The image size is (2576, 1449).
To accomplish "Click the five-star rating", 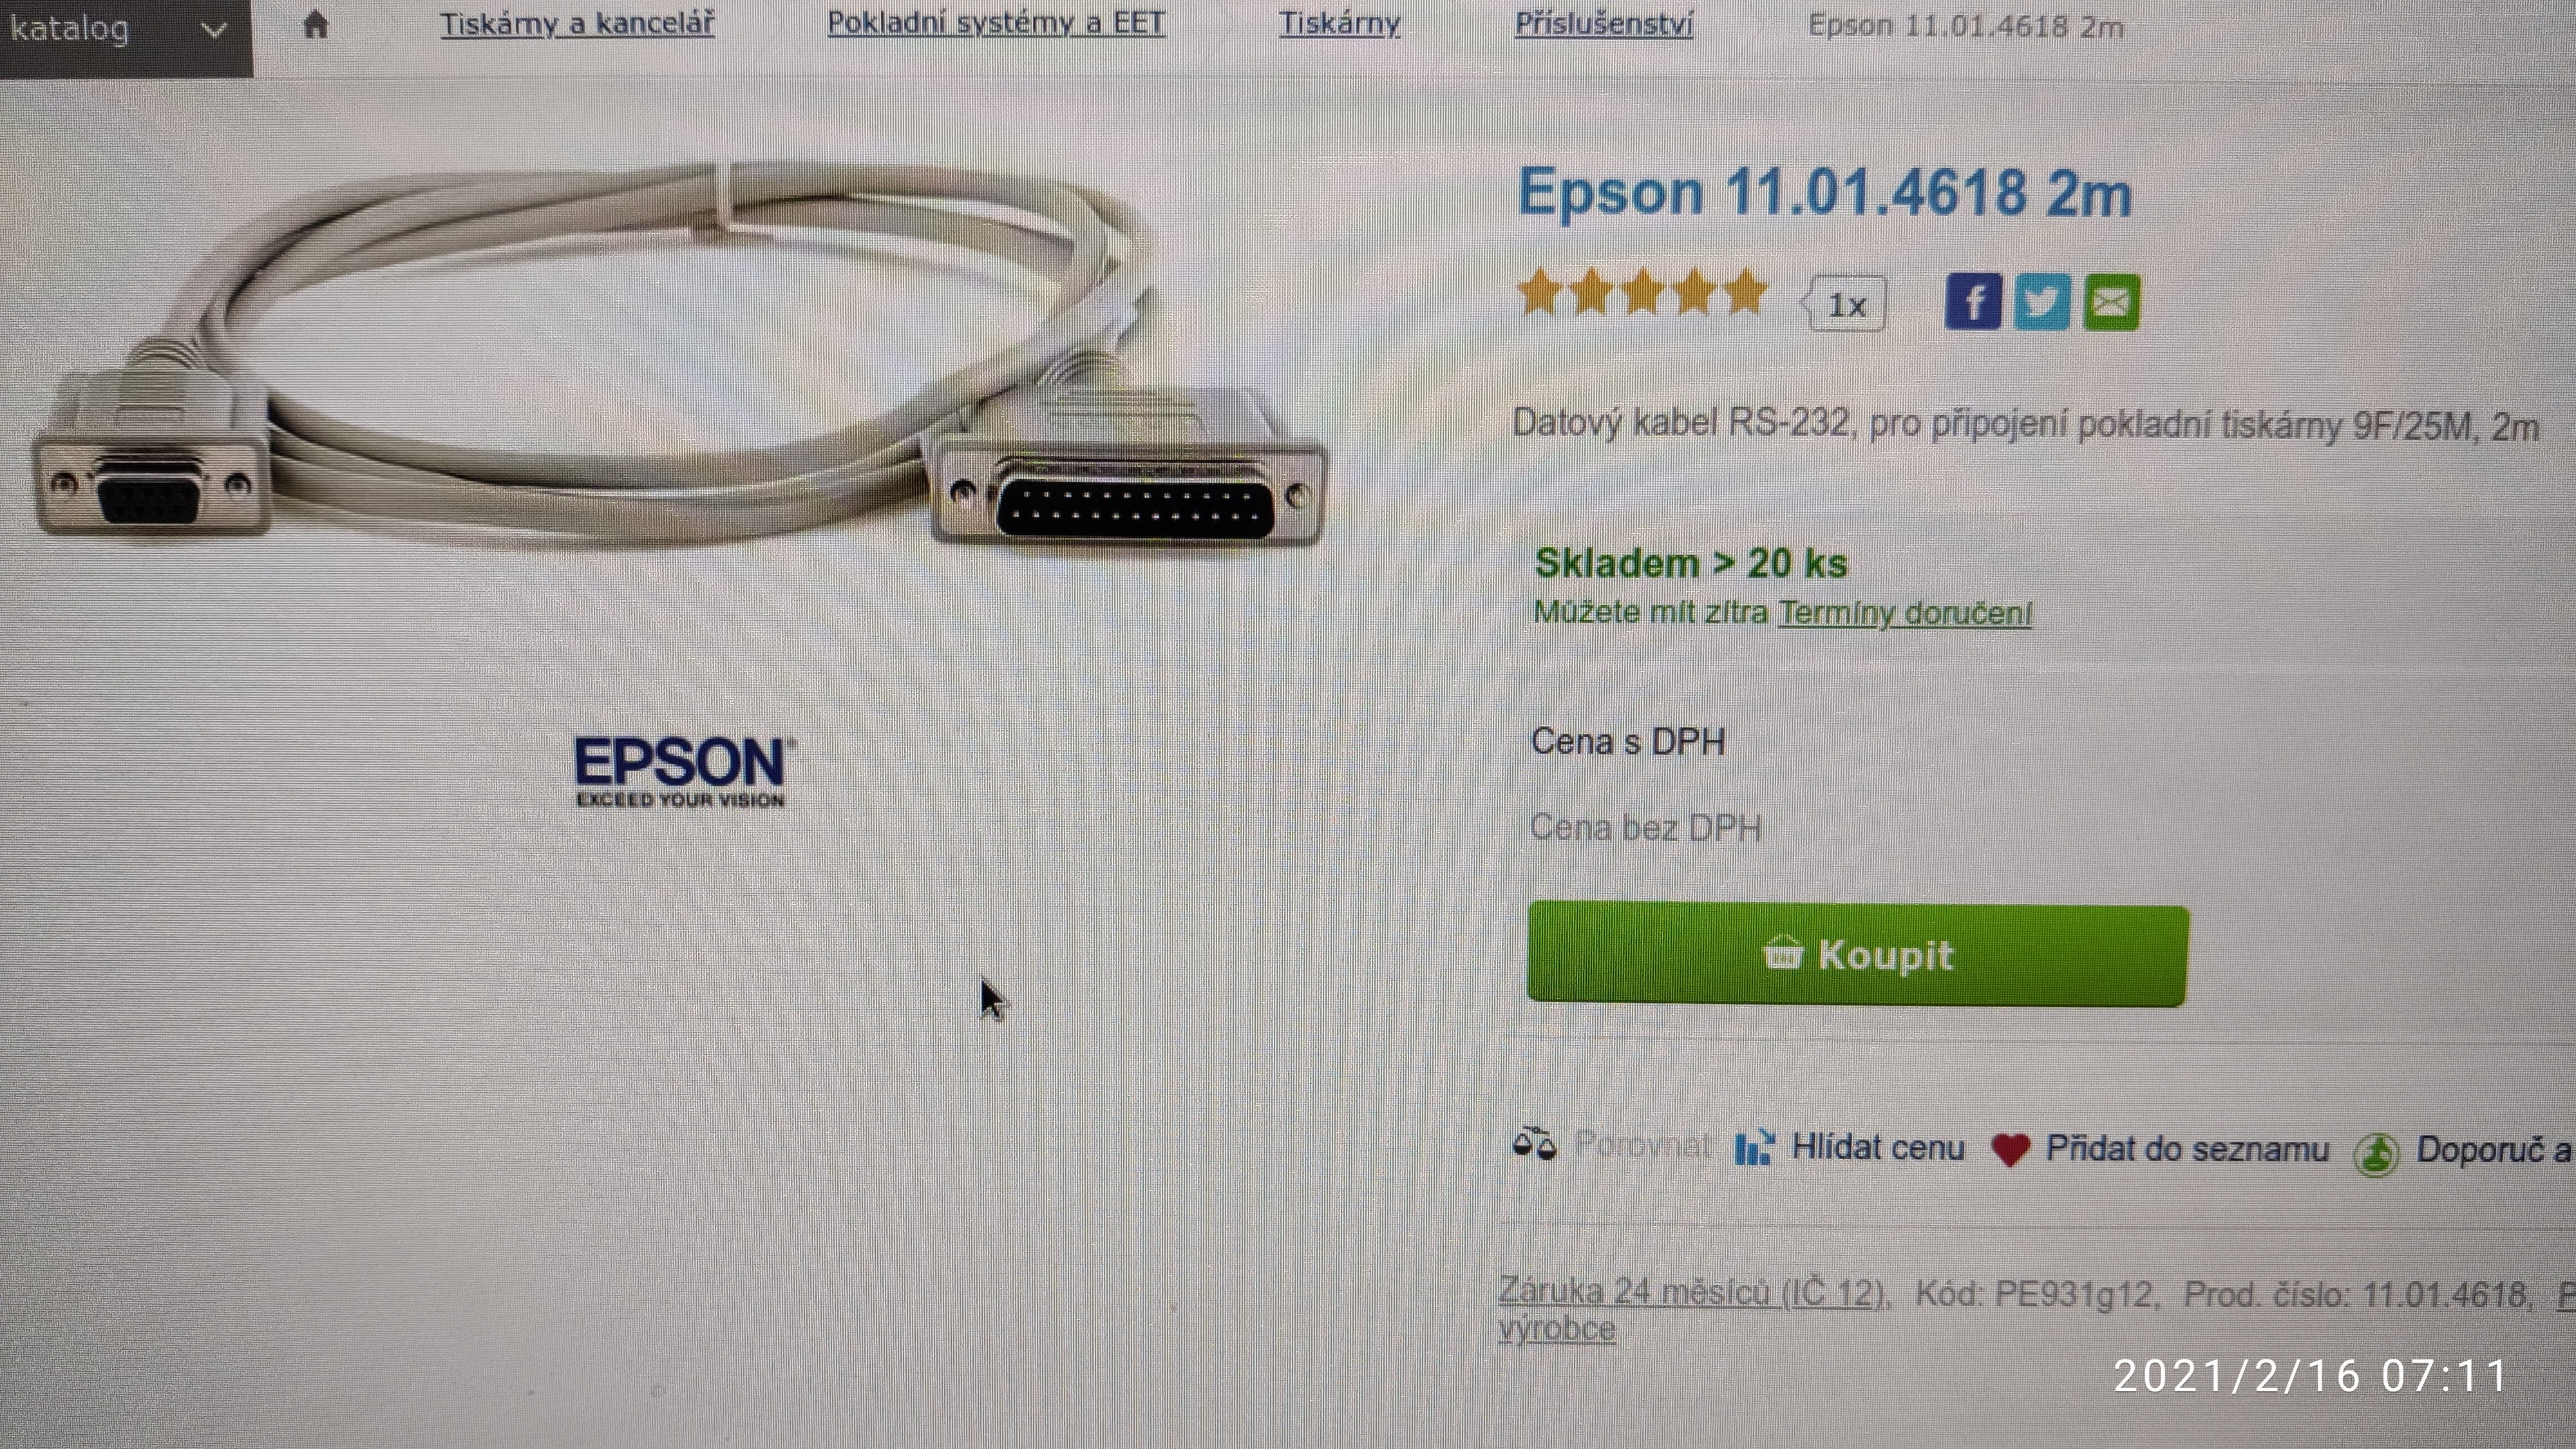I will [1642, 293].
